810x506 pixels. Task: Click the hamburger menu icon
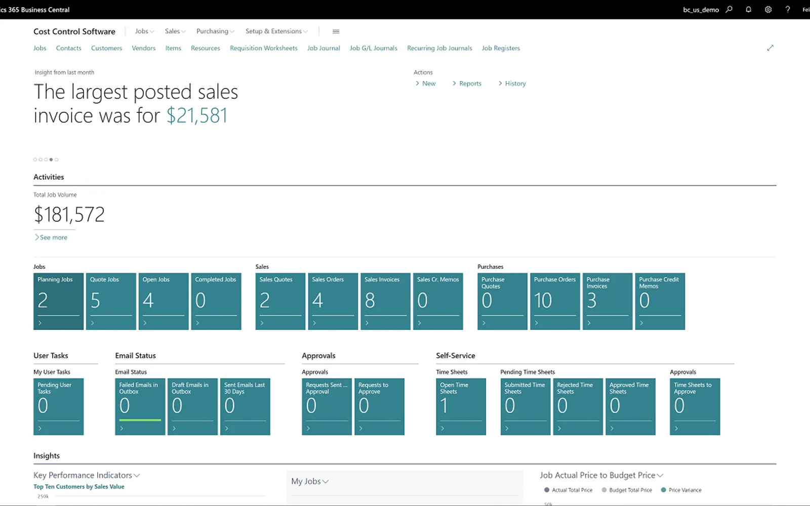click(x=336, y=31)
